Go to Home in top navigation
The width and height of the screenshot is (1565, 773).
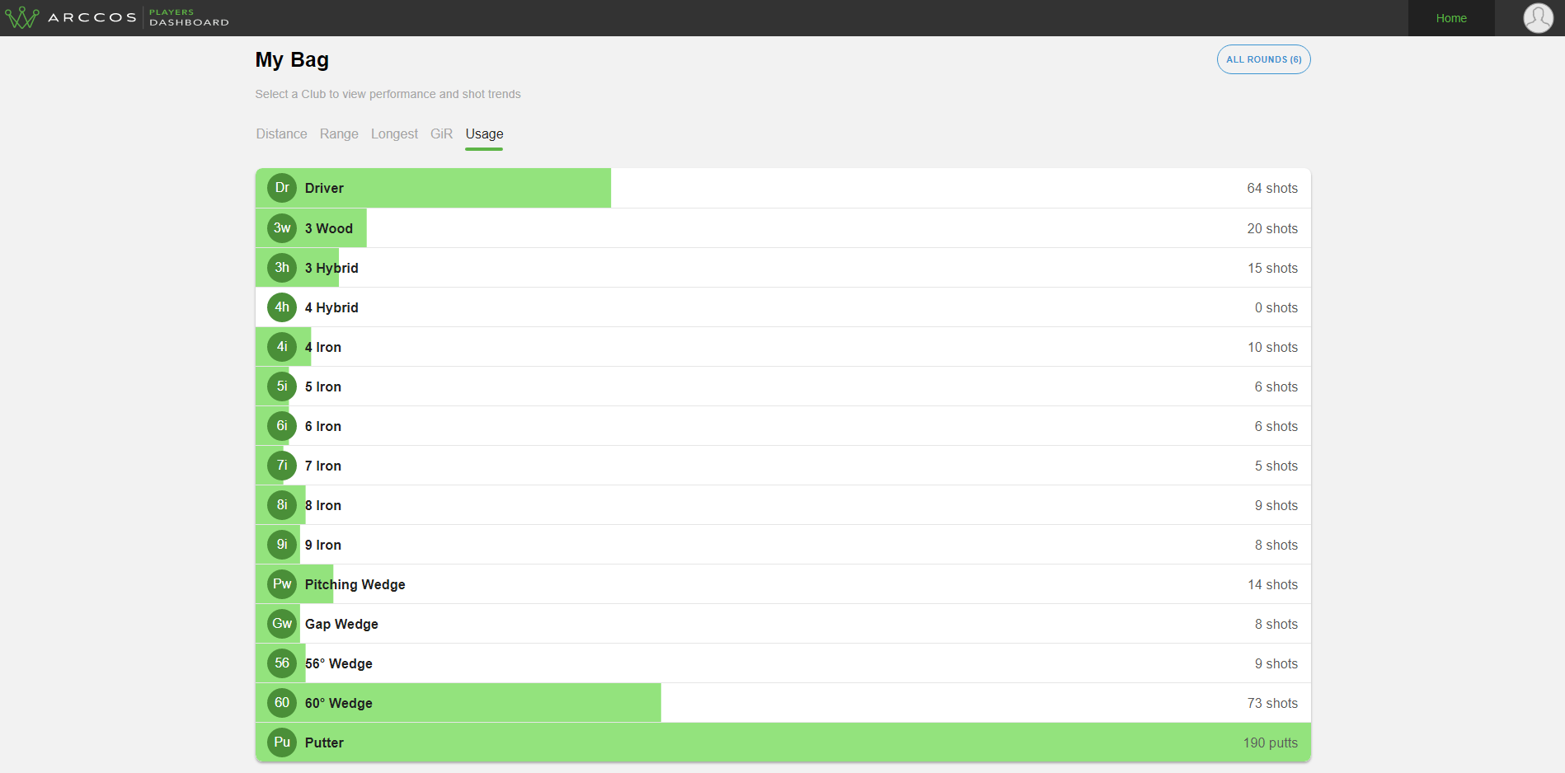pyautogui.click(x=1451, y=18)
